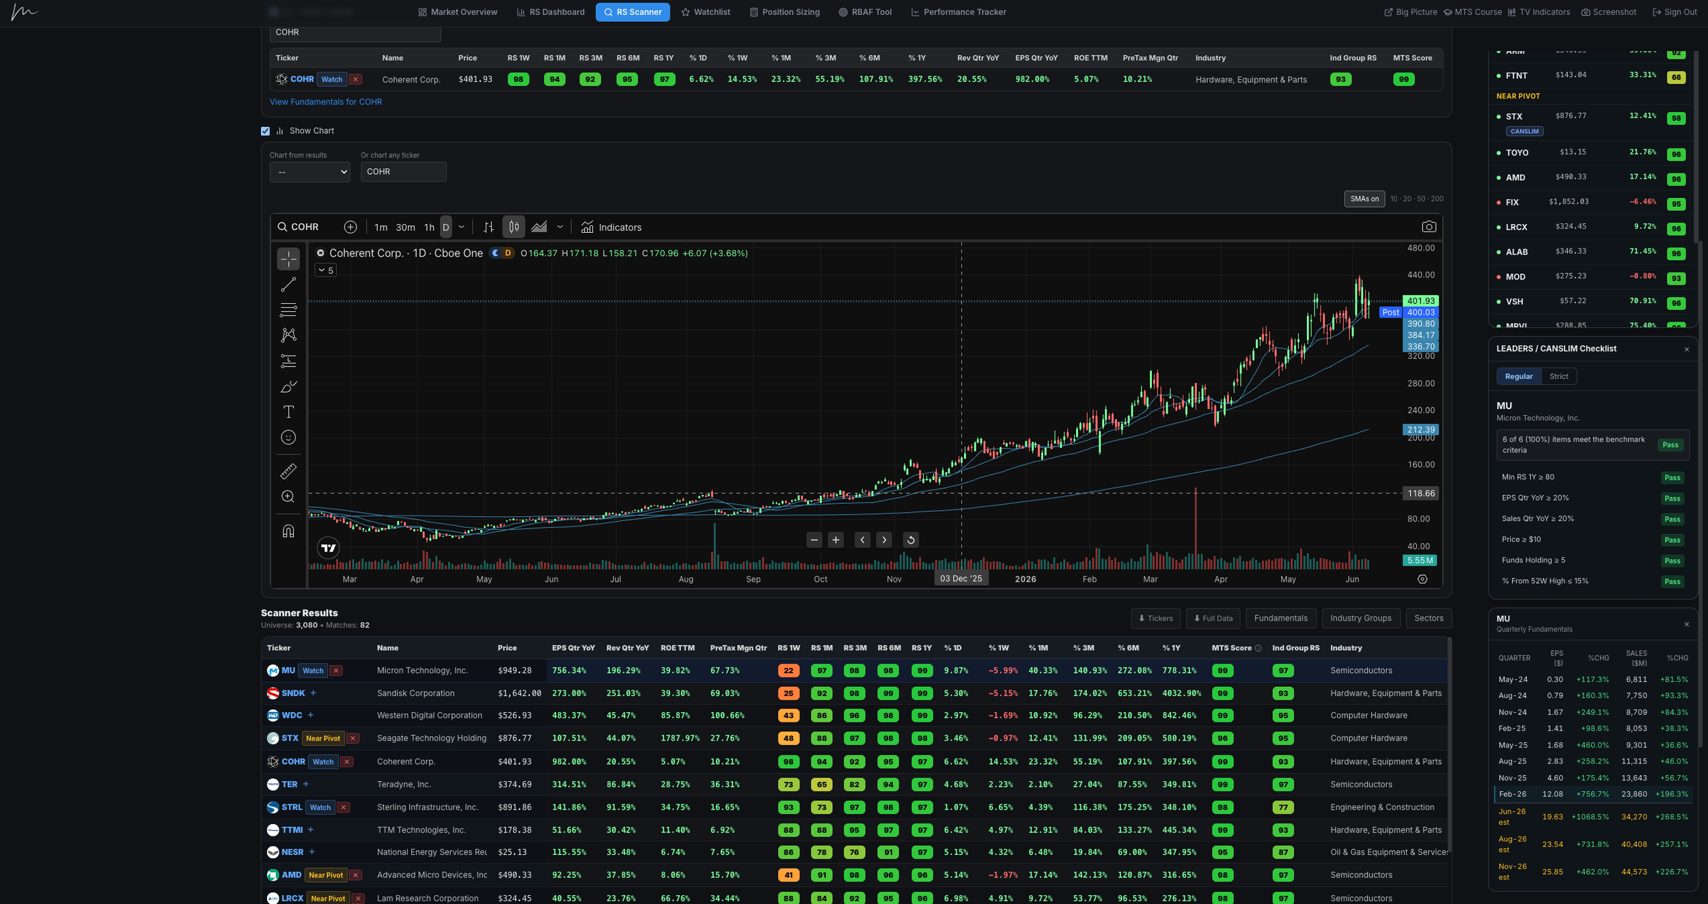Screen dimensions: 1708x904
Task: Uncheck the Show Chart checkbox
Action: coord(265,131)
